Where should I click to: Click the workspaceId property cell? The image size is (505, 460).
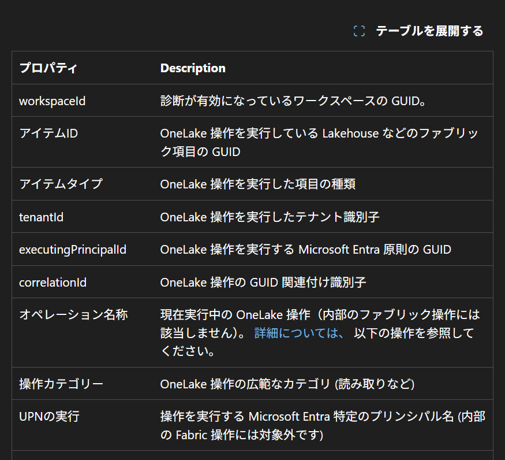52,101
